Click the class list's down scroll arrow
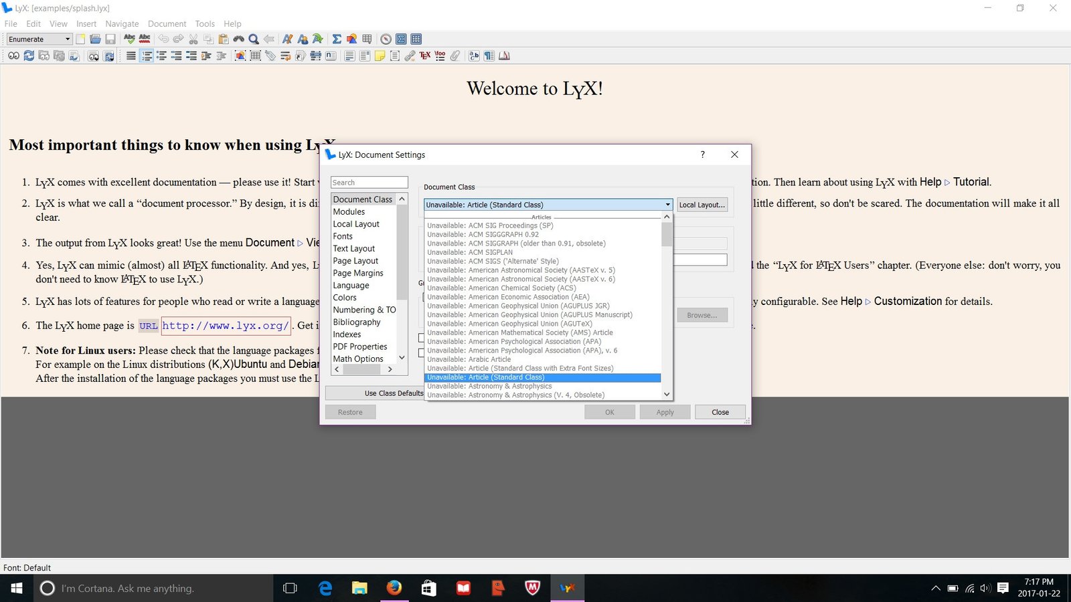This screenshot has width=1071, height=602. tap(667, 395)
